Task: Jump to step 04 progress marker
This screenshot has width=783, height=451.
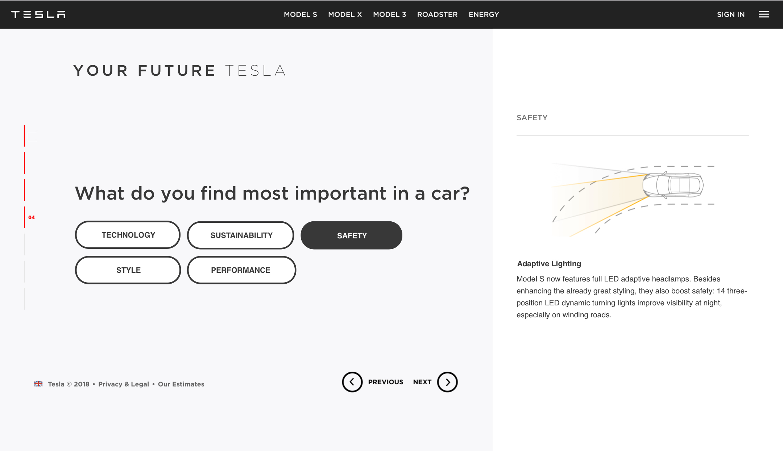Action: tap(29, 217)
